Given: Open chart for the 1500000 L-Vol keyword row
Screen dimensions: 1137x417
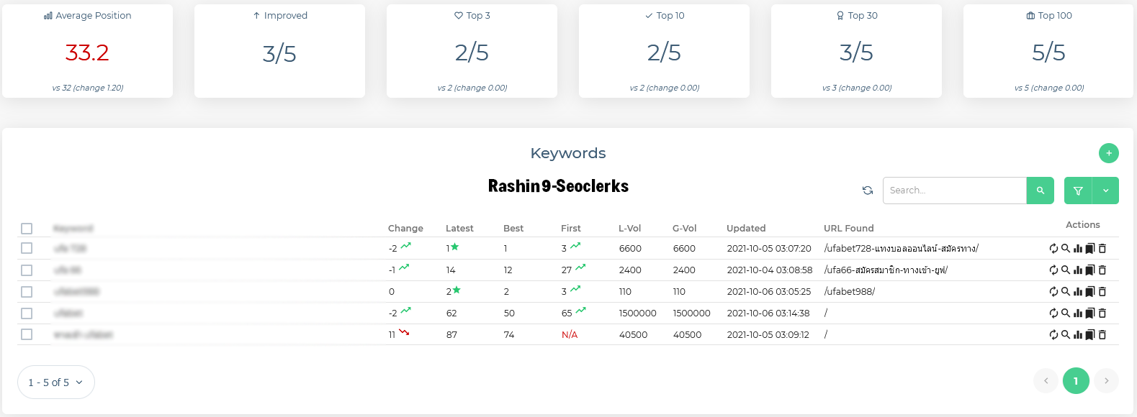Looking at the screenshot, I should coord(1078,313).
